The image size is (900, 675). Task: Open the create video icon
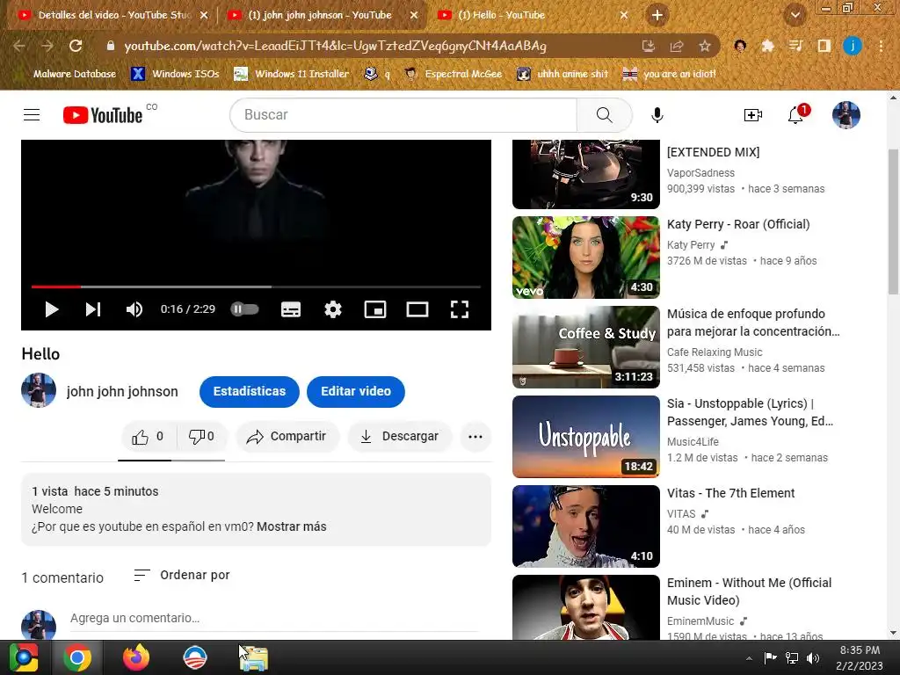pyautogui.click(x=752, y=115)
